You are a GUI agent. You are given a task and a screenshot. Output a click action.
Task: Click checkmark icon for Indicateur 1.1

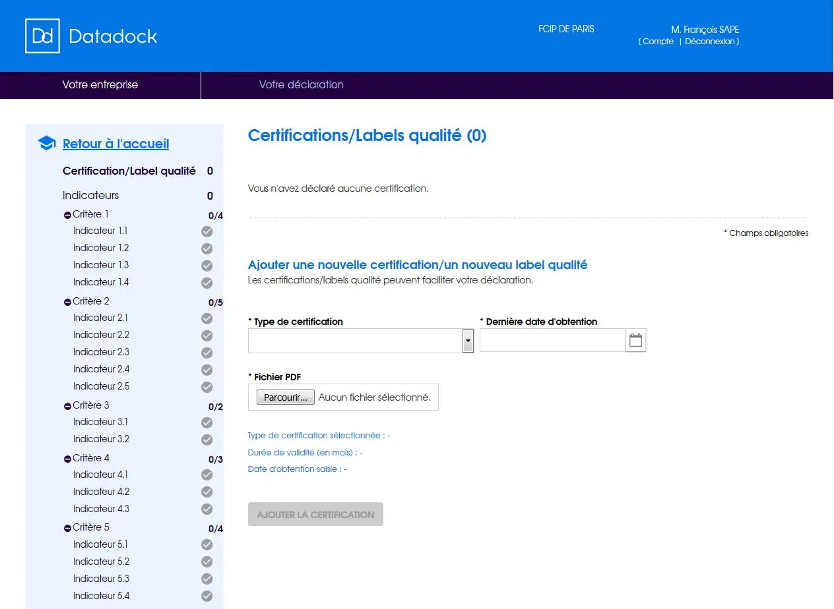click(207, 231)
